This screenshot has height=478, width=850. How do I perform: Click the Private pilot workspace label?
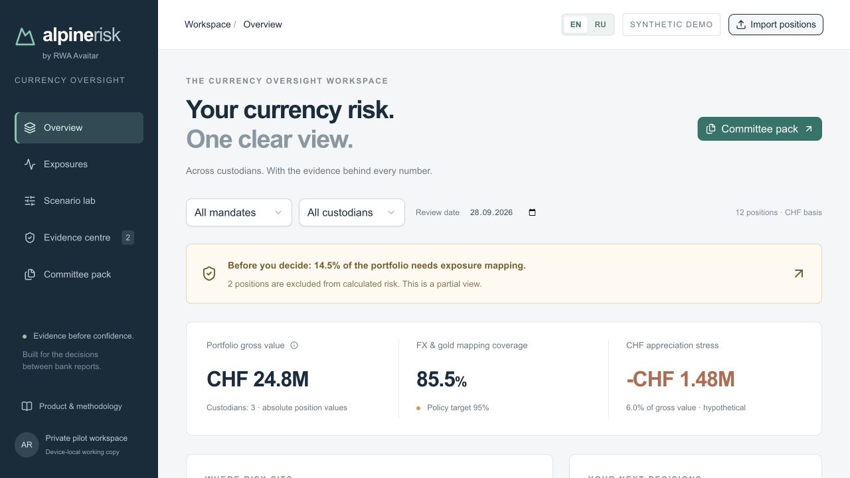[86, 438]
